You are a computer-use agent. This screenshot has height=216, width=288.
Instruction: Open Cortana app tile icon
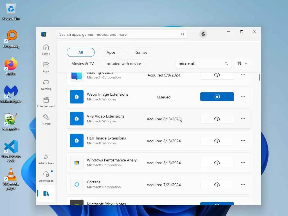pos(77,184)
